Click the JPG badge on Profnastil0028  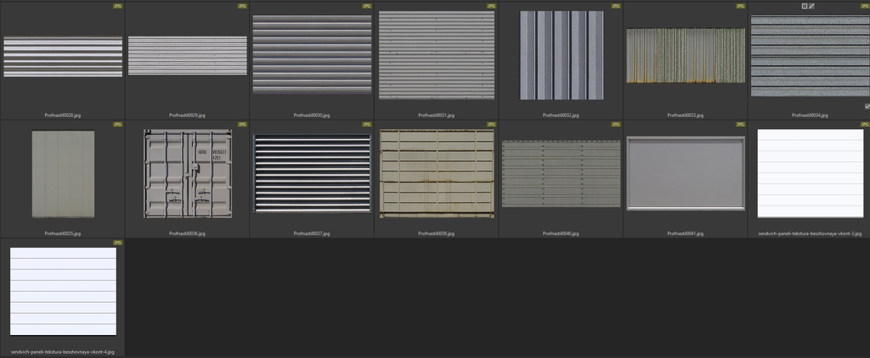pyautogui.click(x=117, y=5)
